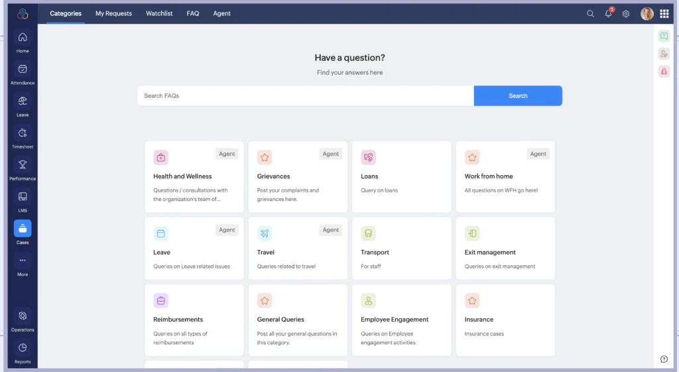Click the Grievances star icon
Screen dimensions: 679x372
point(265,158)
